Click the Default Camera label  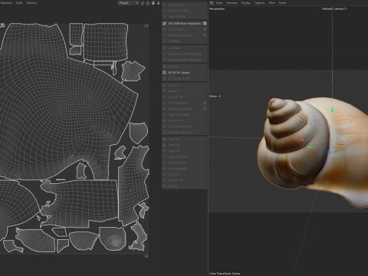(x=333, y=8)
